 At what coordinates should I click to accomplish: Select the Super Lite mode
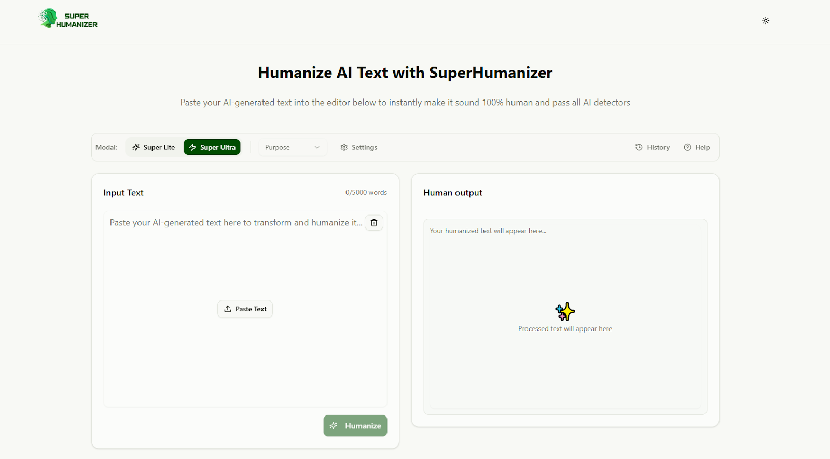(x=154, y=147)
